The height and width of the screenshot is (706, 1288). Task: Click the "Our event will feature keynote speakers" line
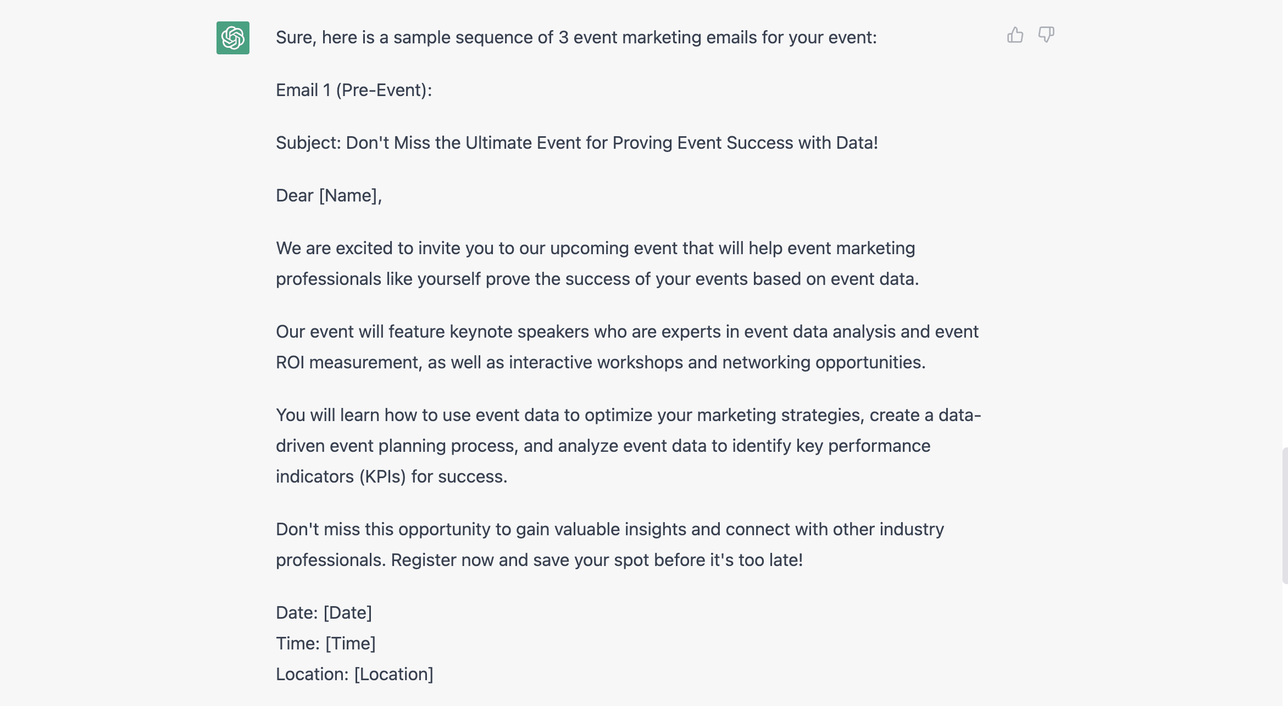(x=627, y=332)
